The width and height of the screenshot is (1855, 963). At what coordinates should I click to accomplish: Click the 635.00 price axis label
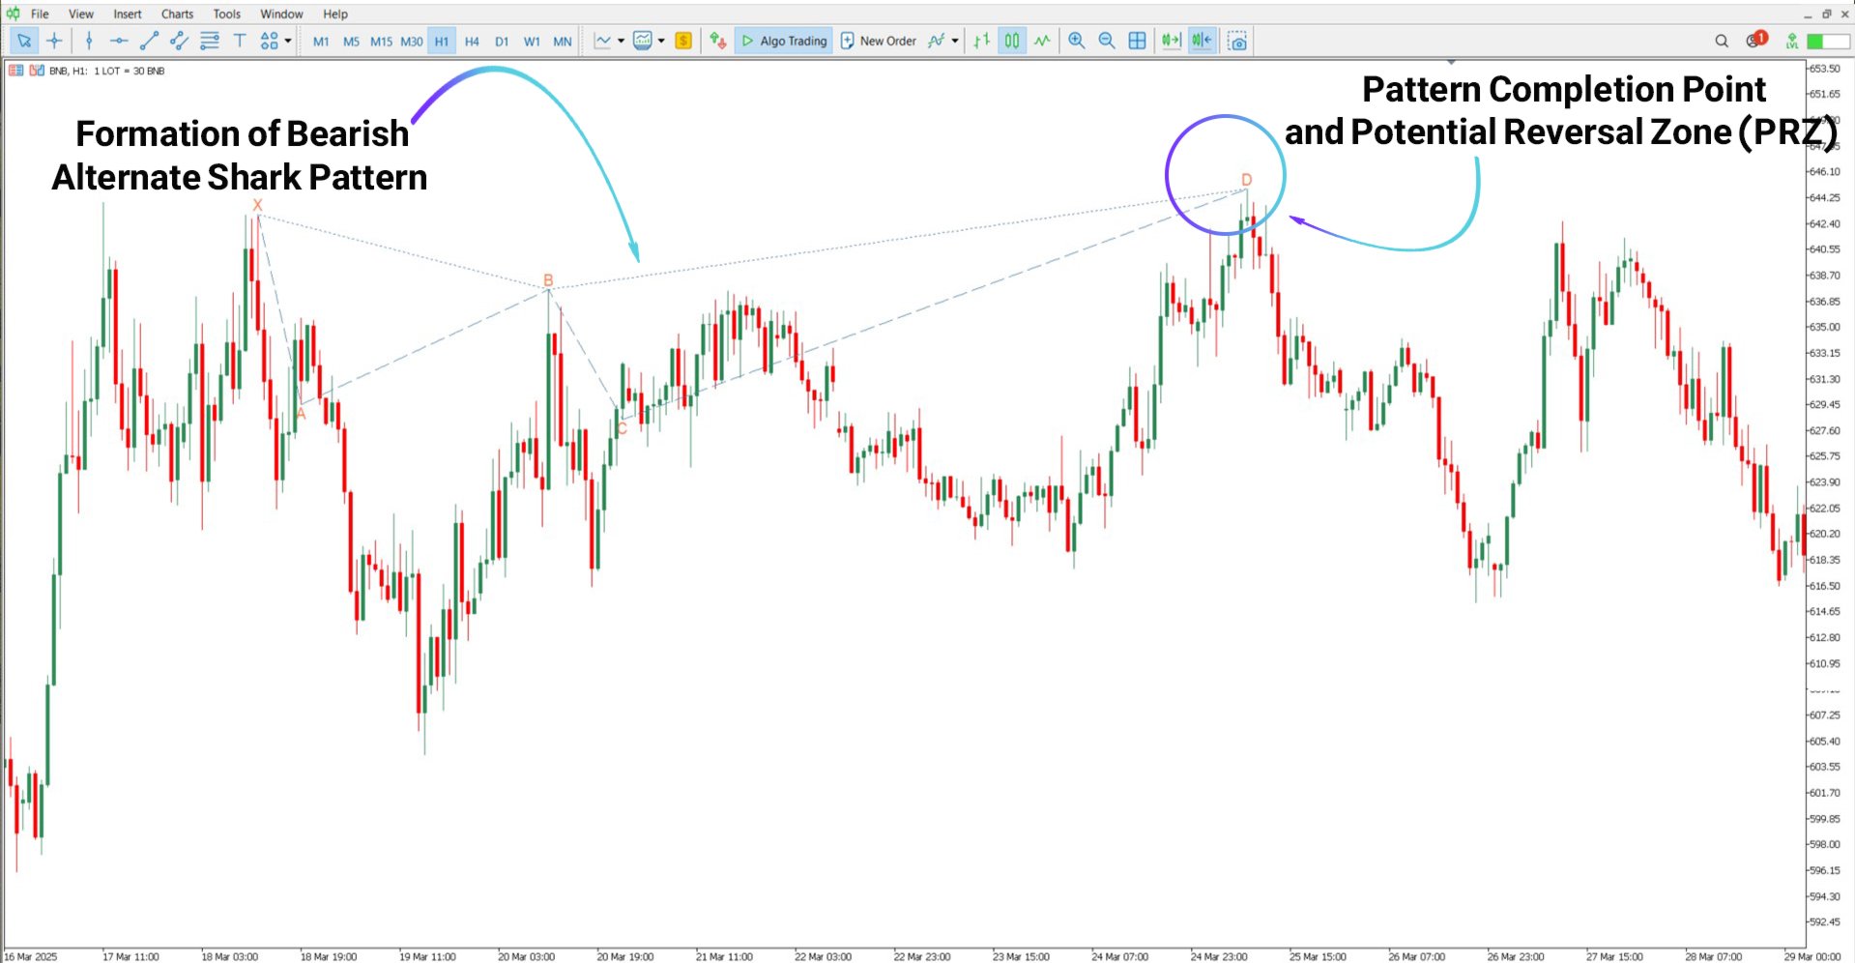pos(1825,327)
